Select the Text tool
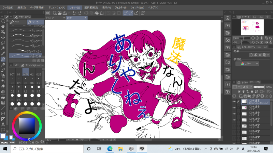273x153 pixels. point(3,124)
